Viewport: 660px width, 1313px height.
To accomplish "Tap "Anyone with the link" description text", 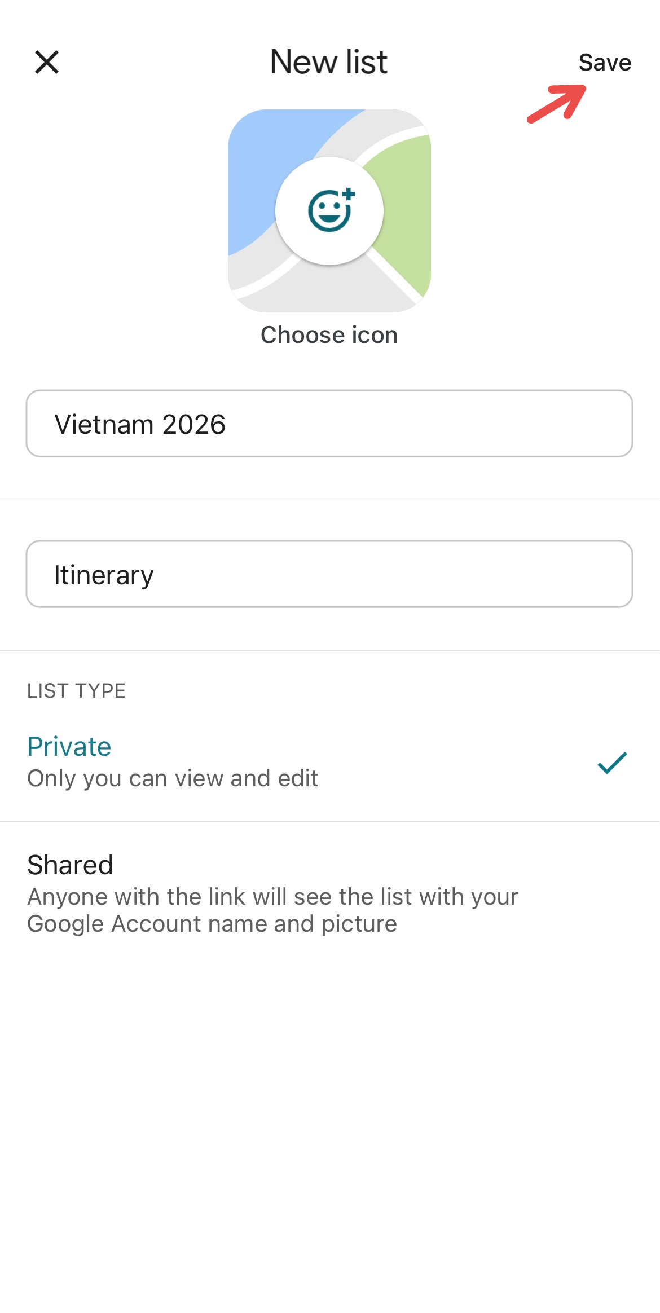I will pyautogui.click(x=273, y=910).
